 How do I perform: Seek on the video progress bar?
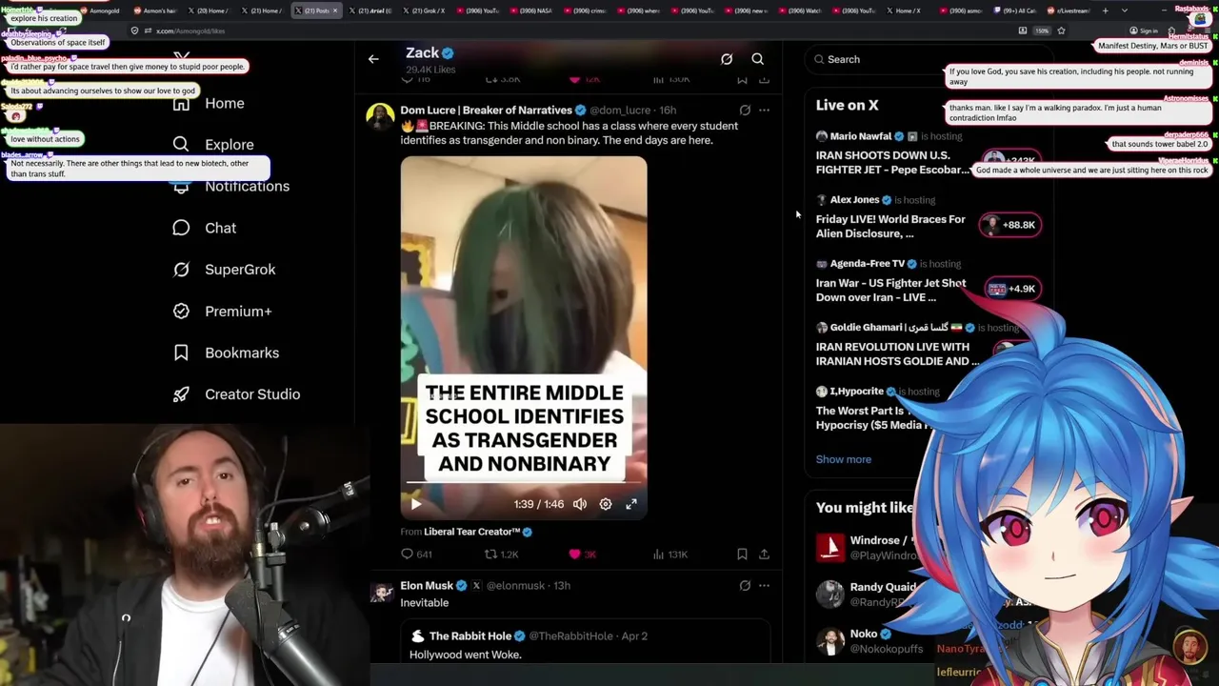(524, 483)
